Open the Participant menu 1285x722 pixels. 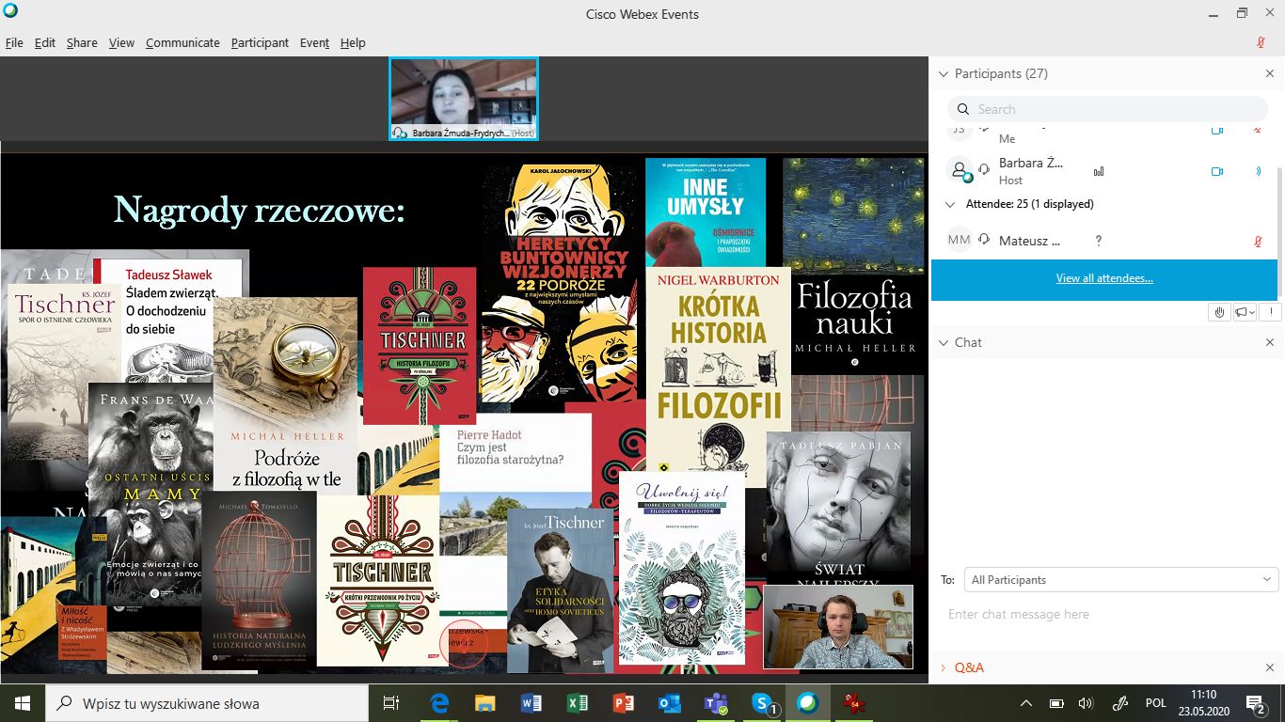(260, 43)
